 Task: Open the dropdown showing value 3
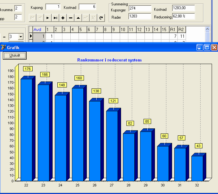point(21,37)
